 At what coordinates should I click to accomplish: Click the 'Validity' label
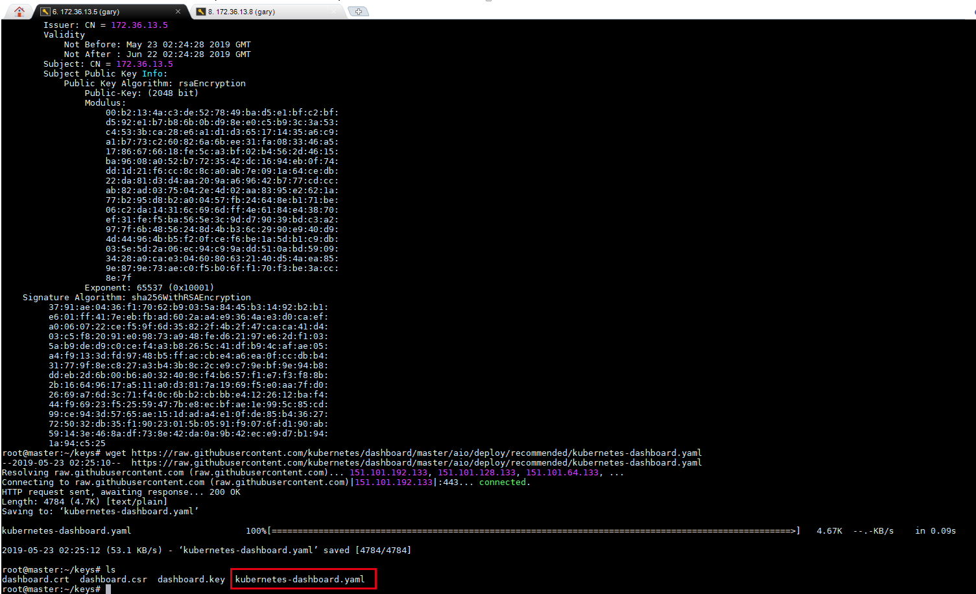[x=64, y=34]
